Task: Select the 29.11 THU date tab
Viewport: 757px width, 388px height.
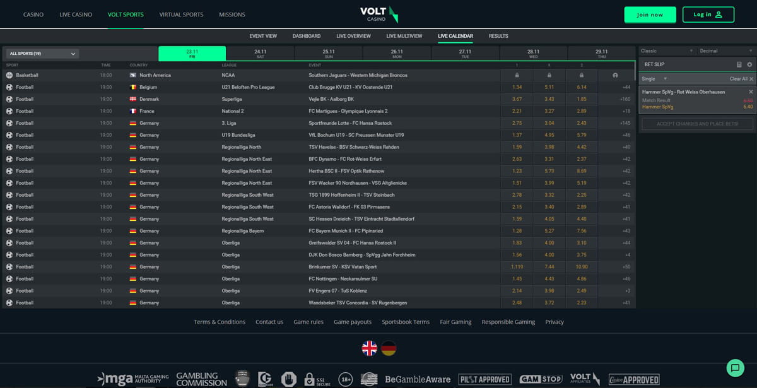Action: tap(601, 54)
